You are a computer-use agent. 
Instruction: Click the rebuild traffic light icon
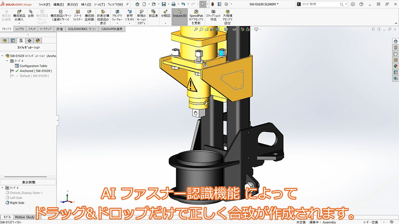[213, 4]
